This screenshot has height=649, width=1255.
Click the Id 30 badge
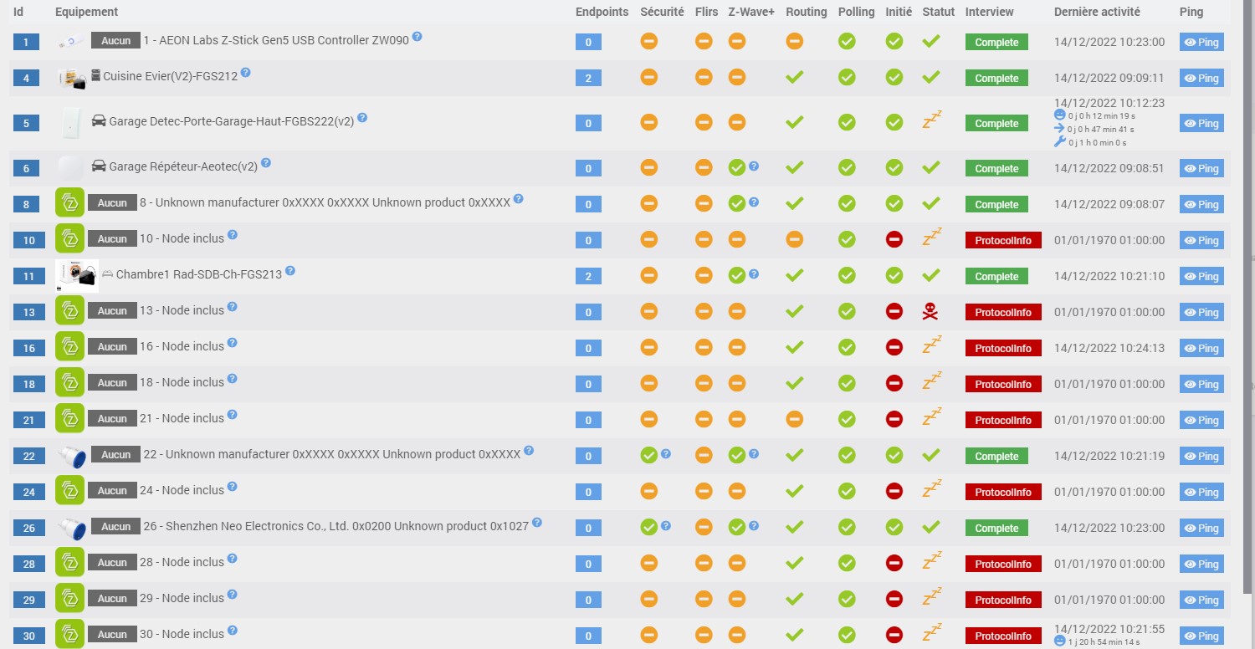(29, 636)
